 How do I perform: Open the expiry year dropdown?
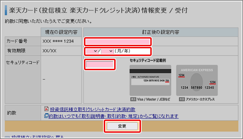click(x=107, y=51)
